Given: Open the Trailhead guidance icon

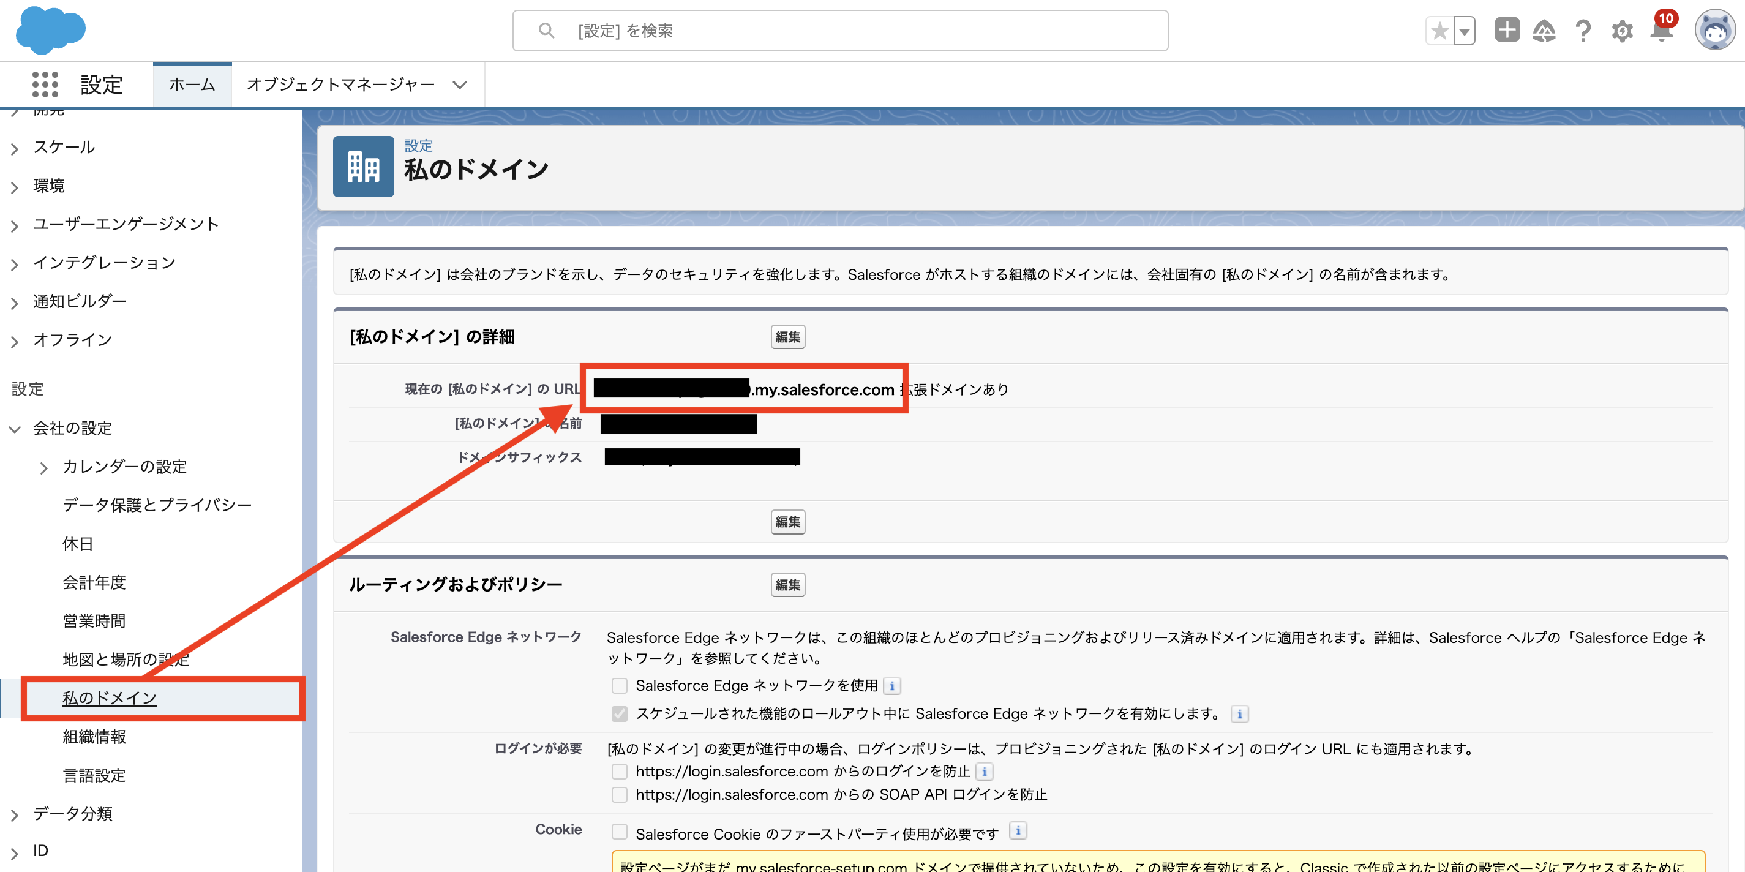Looking at the screenshot, I should click(x=1545, y=31).
